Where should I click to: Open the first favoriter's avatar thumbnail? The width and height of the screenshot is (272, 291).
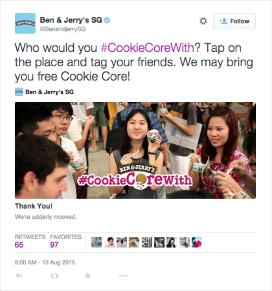(x=96, y=242)
